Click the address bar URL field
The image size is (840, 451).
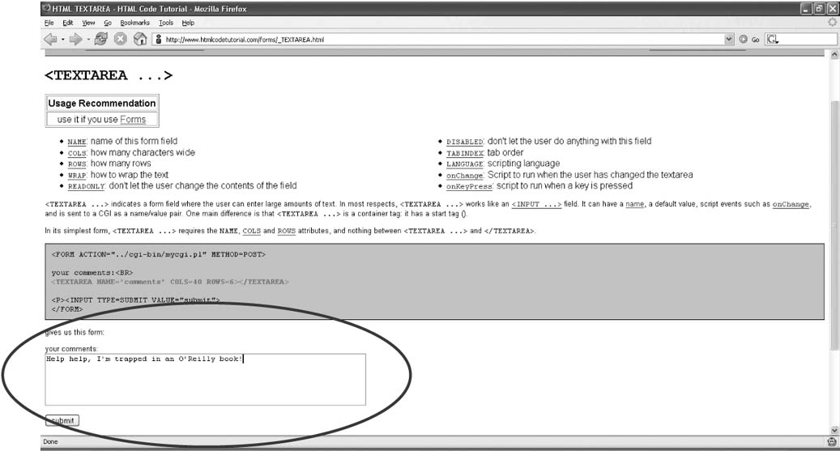442,40
